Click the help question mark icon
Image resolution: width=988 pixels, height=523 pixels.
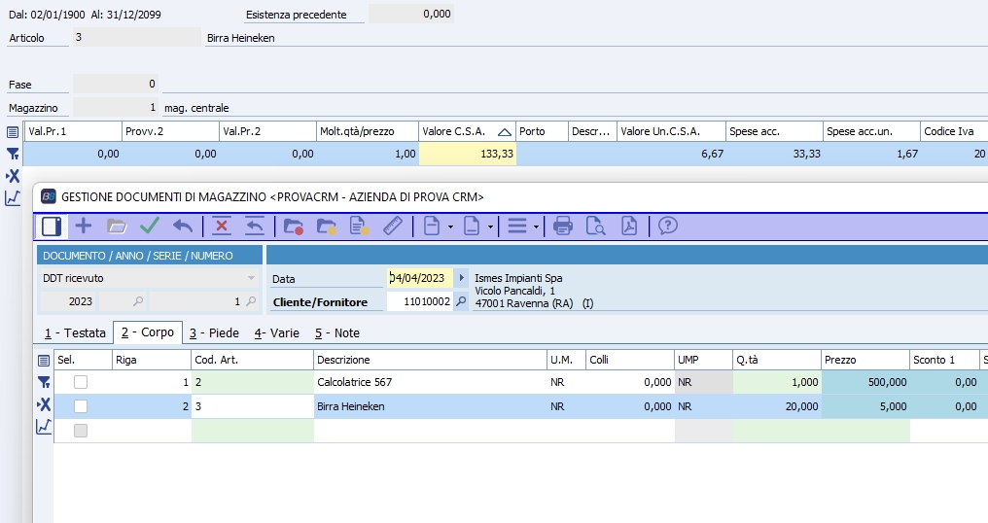[x=667, y=227]
